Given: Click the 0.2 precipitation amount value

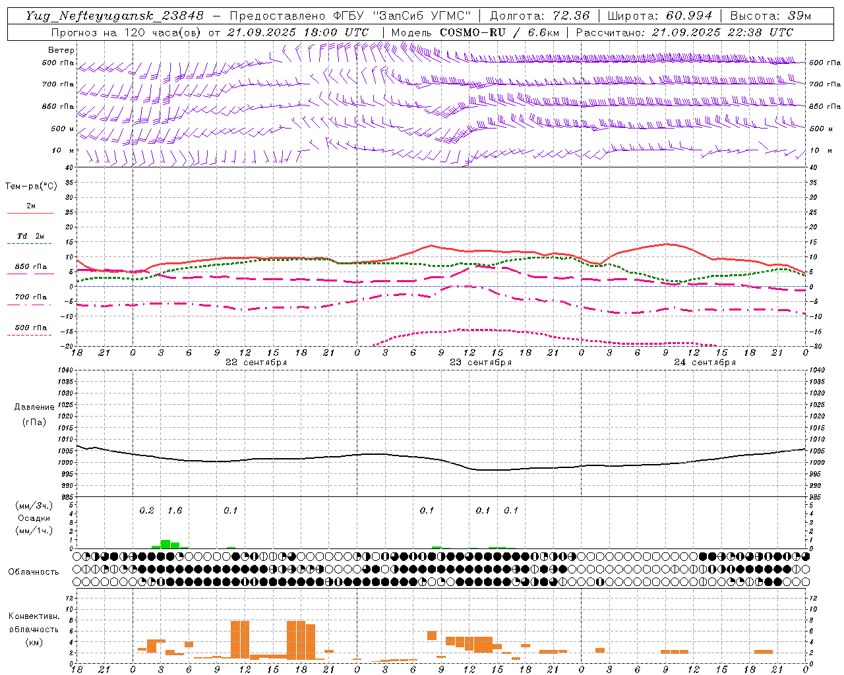Looking at the screenshot, I should pos(146,511).
